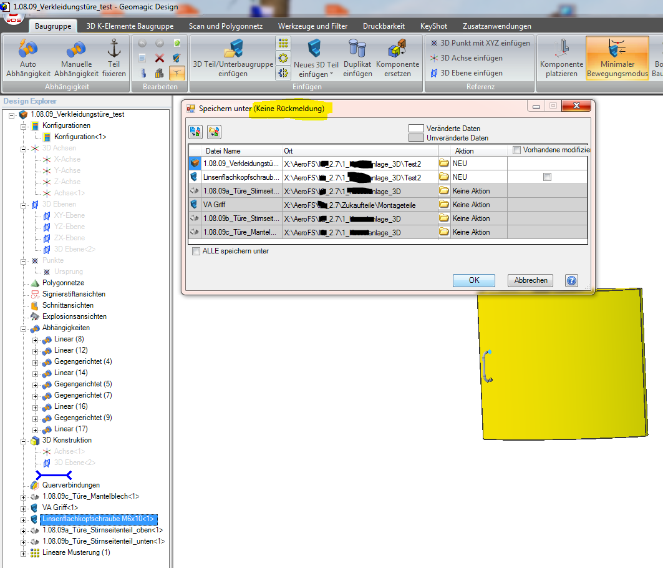Image resolution: width=663 pixels, height=568 pixels.
Task: Click Abbrechen button
Action: click(531, 280)
